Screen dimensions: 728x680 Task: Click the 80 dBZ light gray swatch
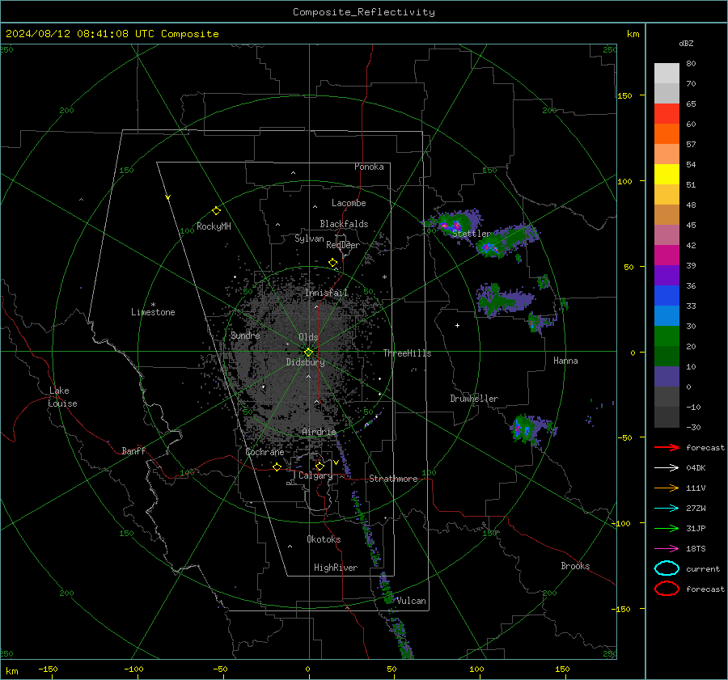pos(667,73)
